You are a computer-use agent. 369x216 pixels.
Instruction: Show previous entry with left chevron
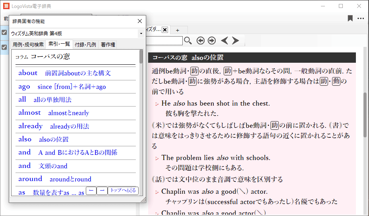tap(224, 41)
